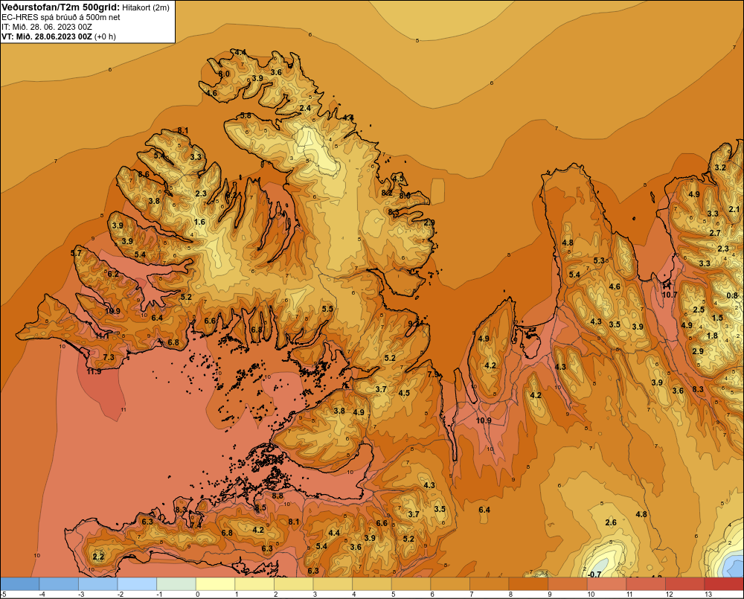Click the 5.3 temperature reading
Screen dimensions: 744x599
599,260
